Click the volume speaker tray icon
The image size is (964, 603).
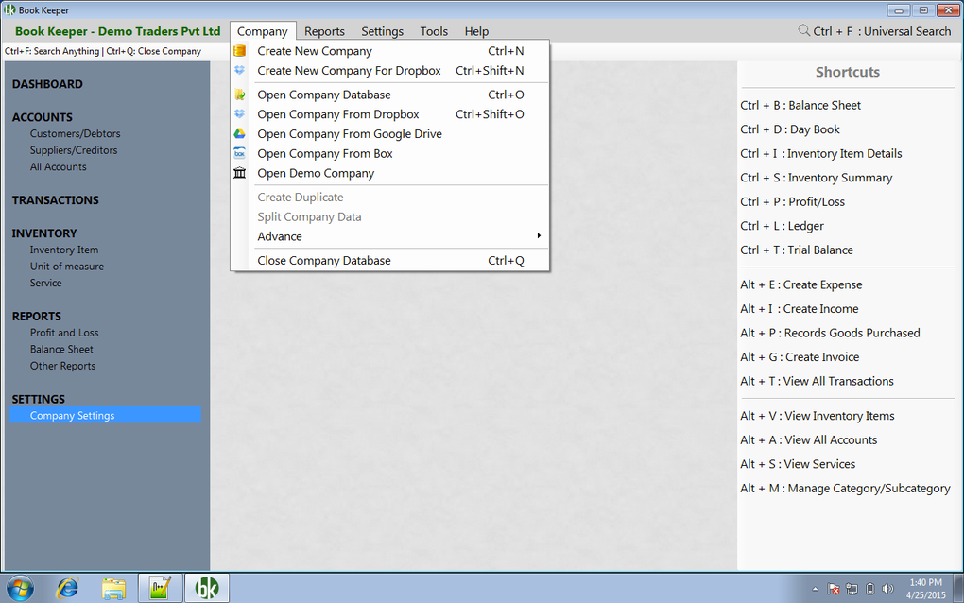[887, 589]
